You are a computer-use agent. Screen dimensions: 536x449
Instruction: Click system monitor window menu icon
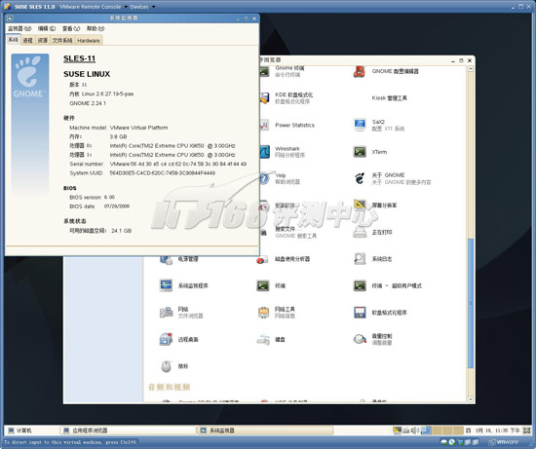10,19
